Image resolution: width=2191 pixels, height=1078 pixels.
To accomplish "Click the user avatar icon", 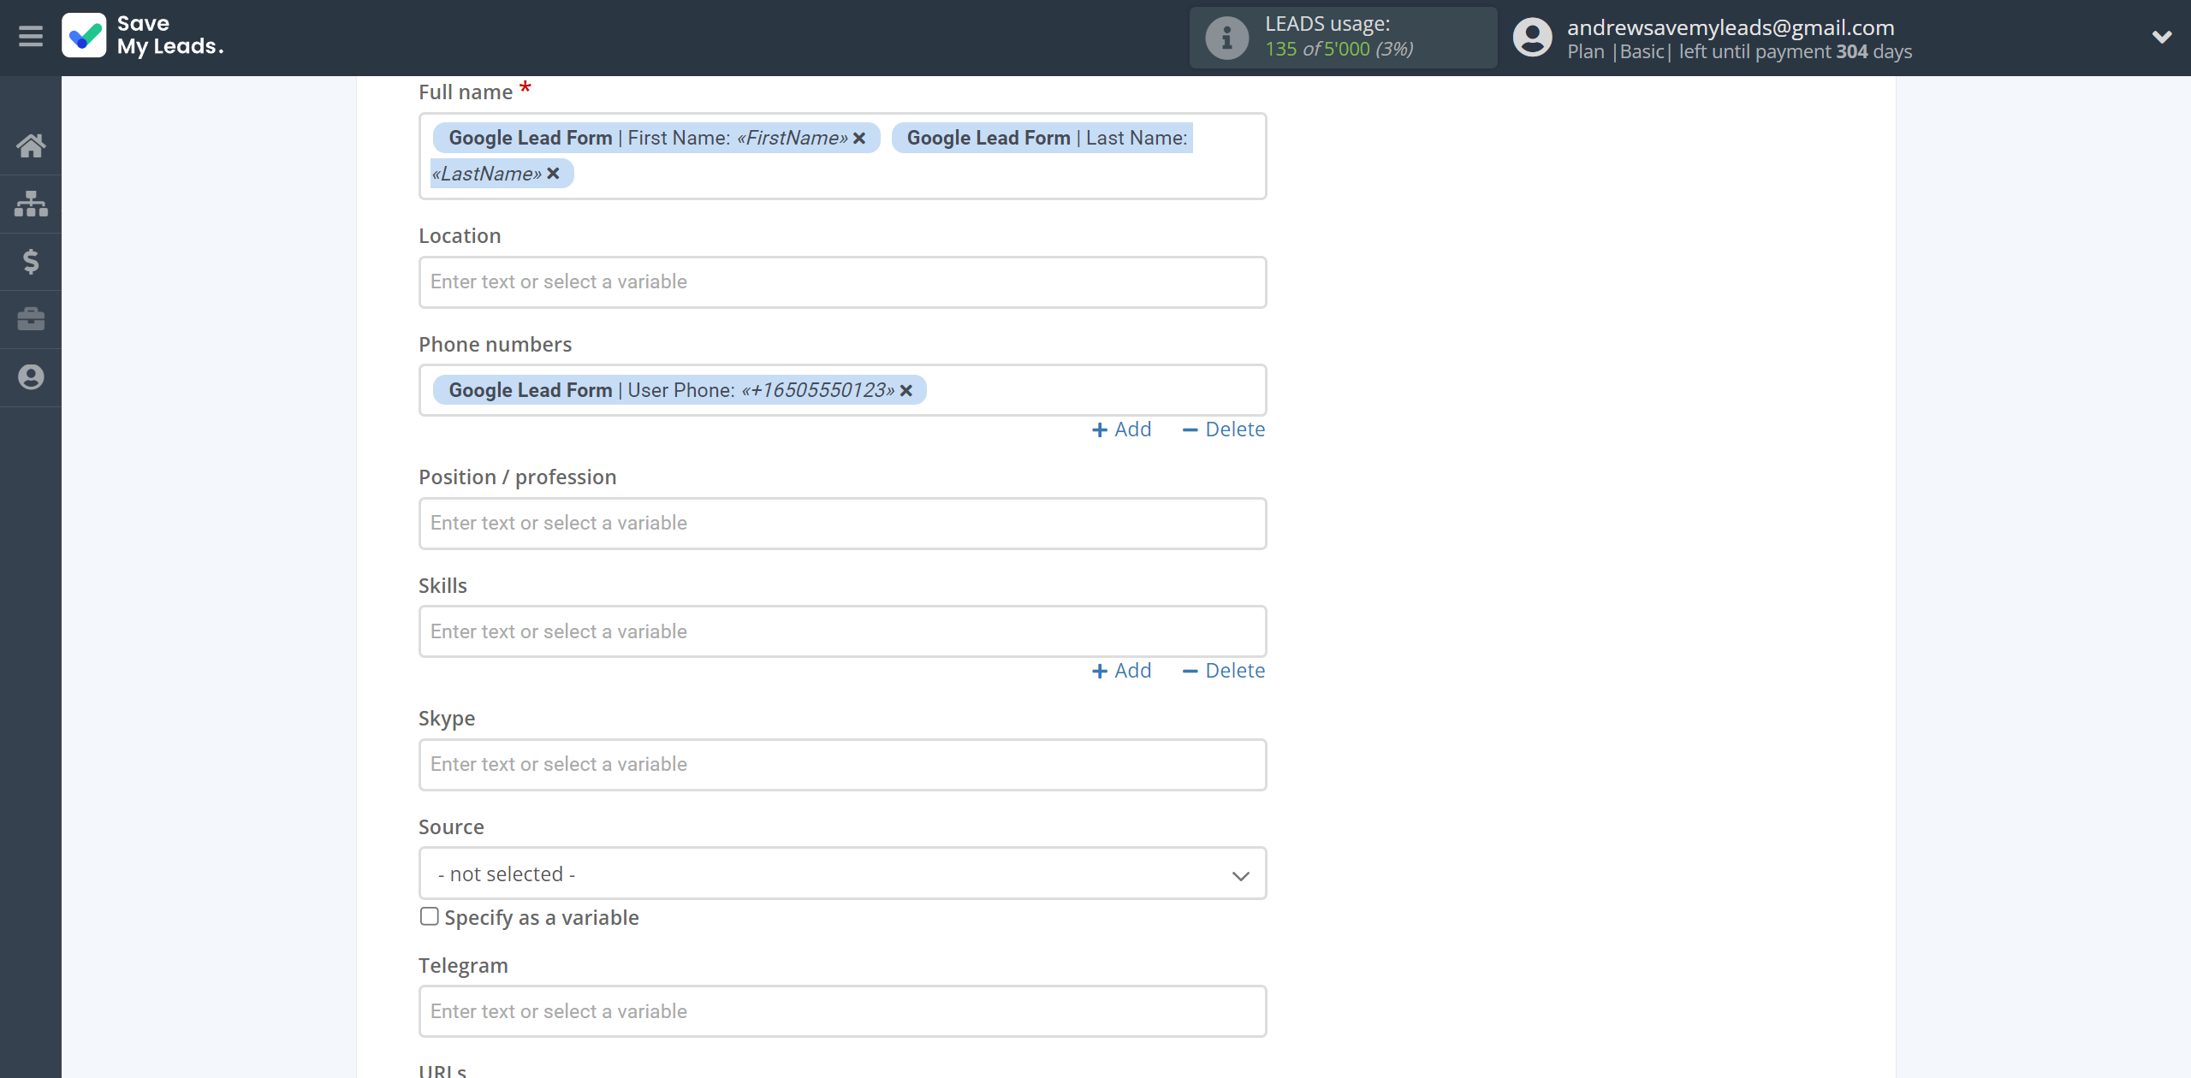I will coord(1532,38).
